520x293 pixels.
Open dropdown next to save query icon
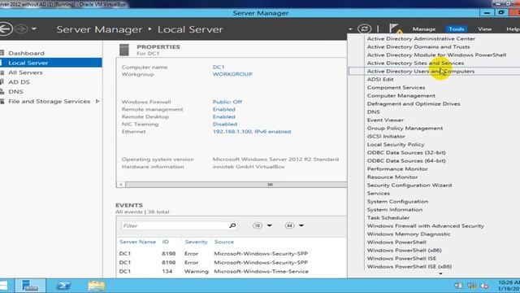(301, 225)
